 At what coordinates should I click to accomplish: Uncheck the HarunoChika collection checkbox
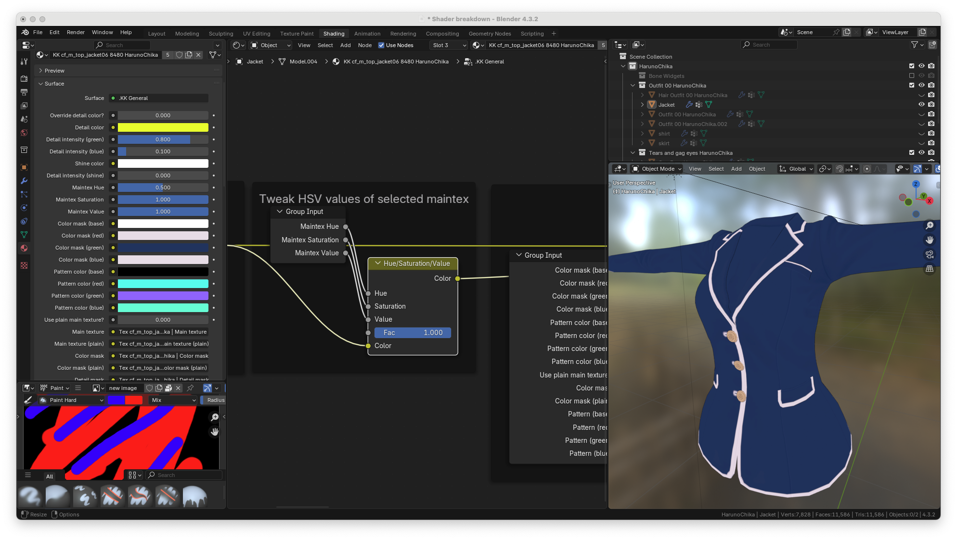(911, 66)
